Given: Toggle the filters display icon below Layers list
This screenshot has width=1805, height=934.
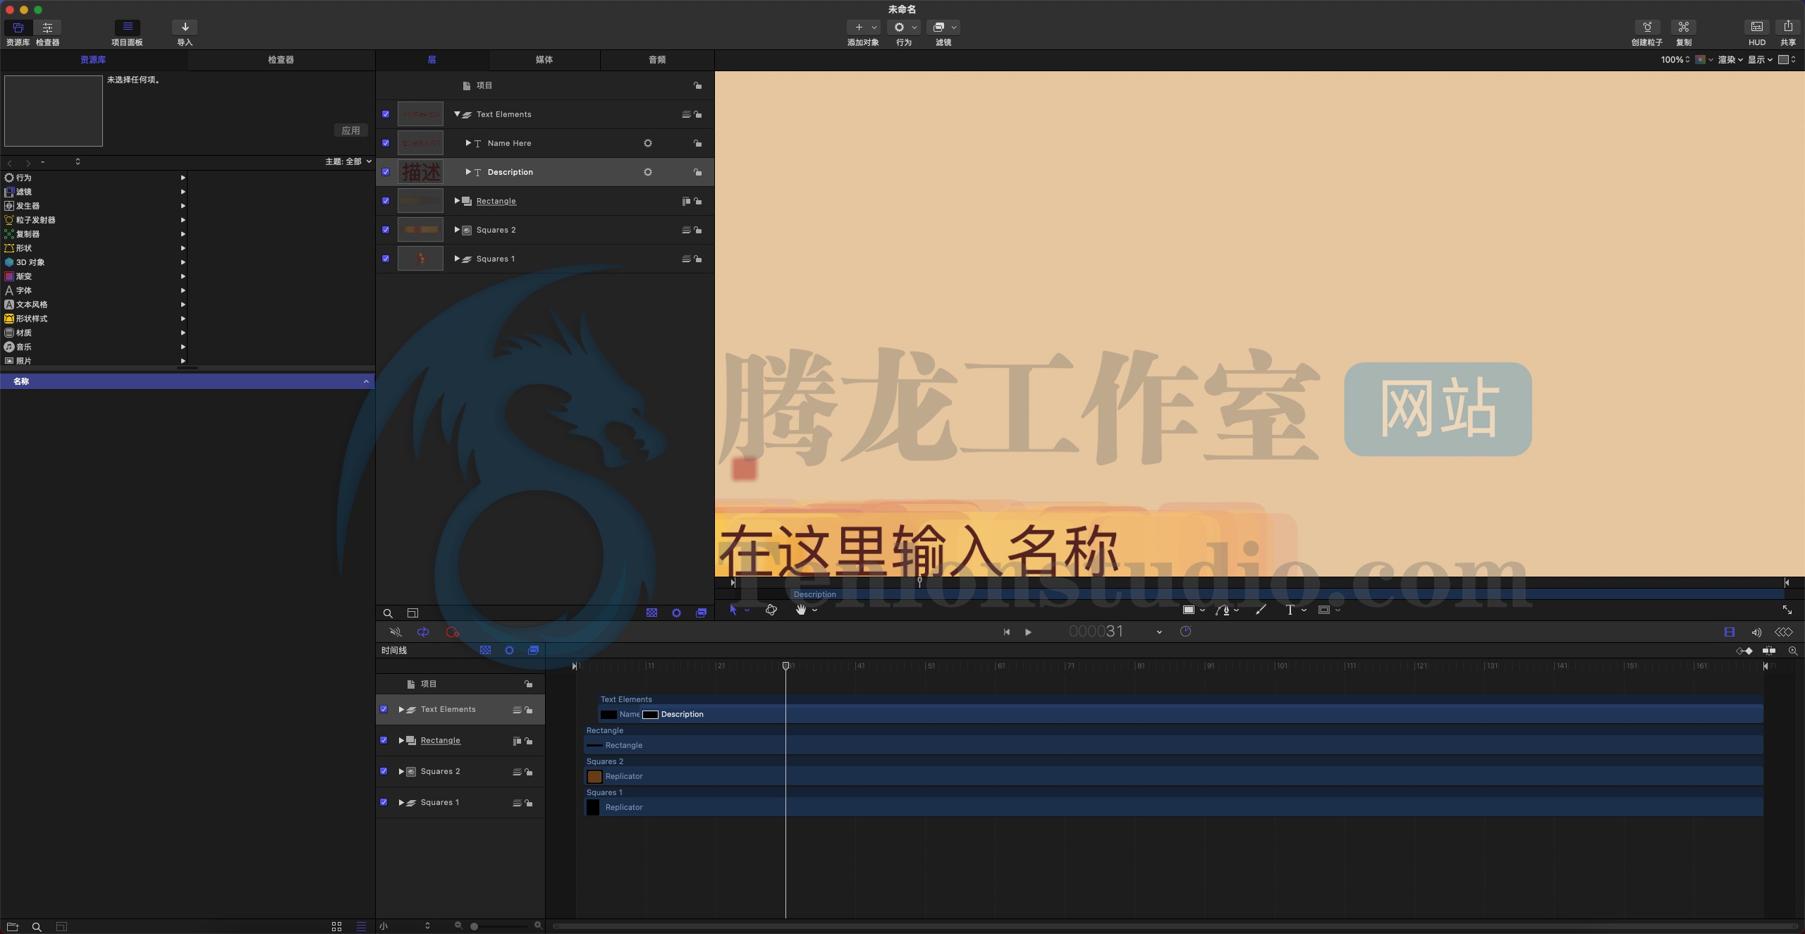Looking at the screenshot, I should click(701, 613).
